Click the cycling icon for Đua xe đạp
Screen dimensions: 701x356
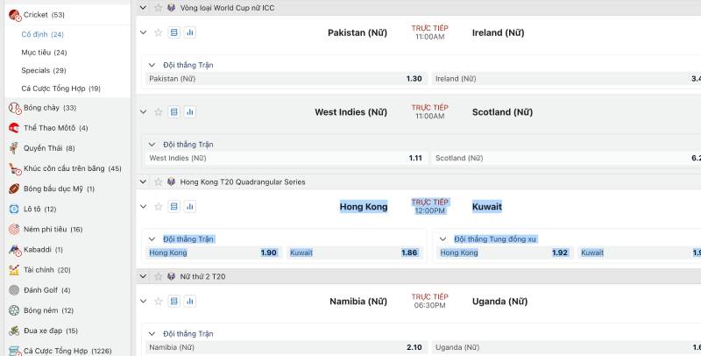[x=14, y=331]
